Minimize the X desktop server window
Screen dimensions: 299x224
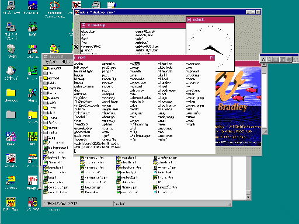click(x=248, y=12)
